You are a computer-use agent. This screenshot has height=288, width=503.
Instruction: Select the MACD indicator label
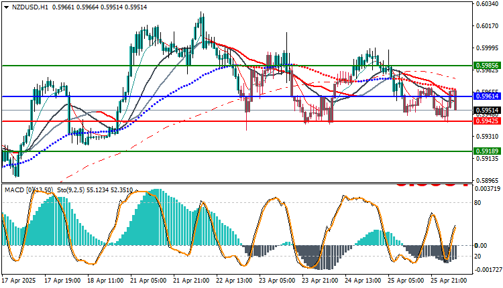(29, 190)
